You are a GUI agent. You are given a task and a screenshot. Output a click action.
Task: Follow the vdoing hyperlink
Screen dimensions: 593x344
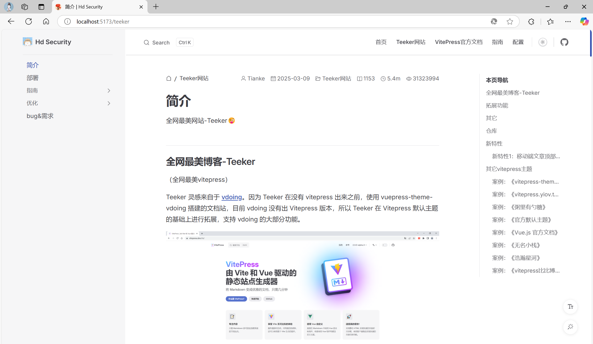[x=232, y=197]
